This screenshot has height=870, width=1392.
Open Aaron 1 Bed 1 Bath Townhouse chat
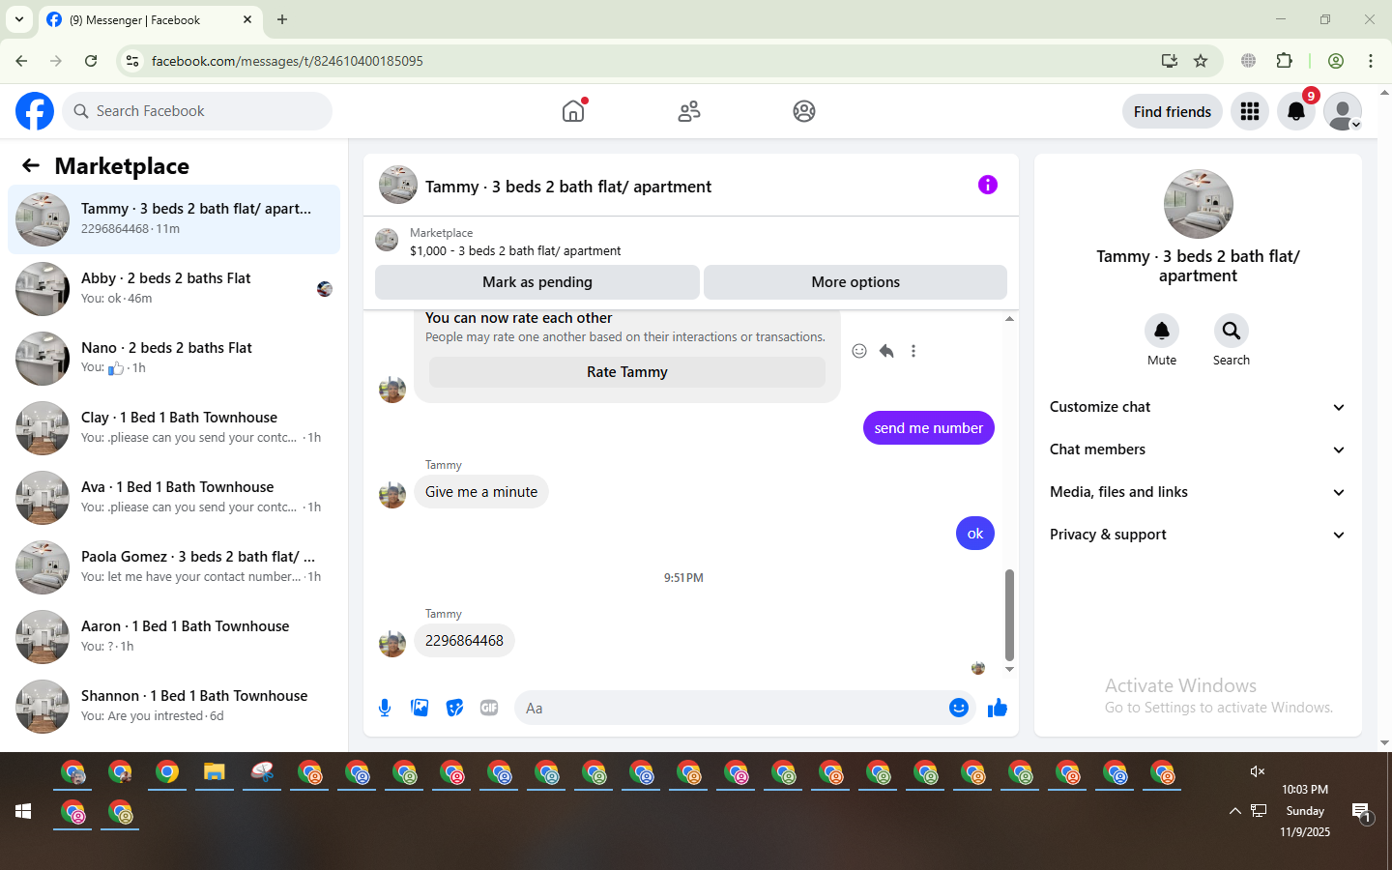pyautogui.click(x=174, y=637)
